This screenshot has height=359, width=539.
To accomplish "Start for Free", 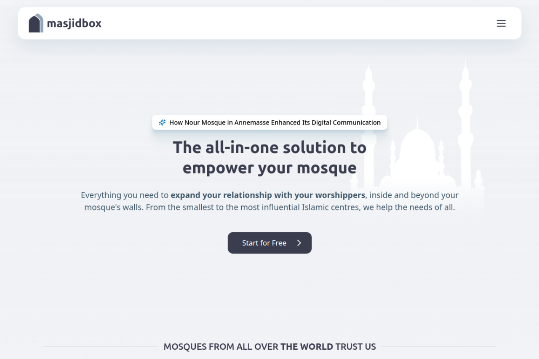I will [x=269, y=243].
